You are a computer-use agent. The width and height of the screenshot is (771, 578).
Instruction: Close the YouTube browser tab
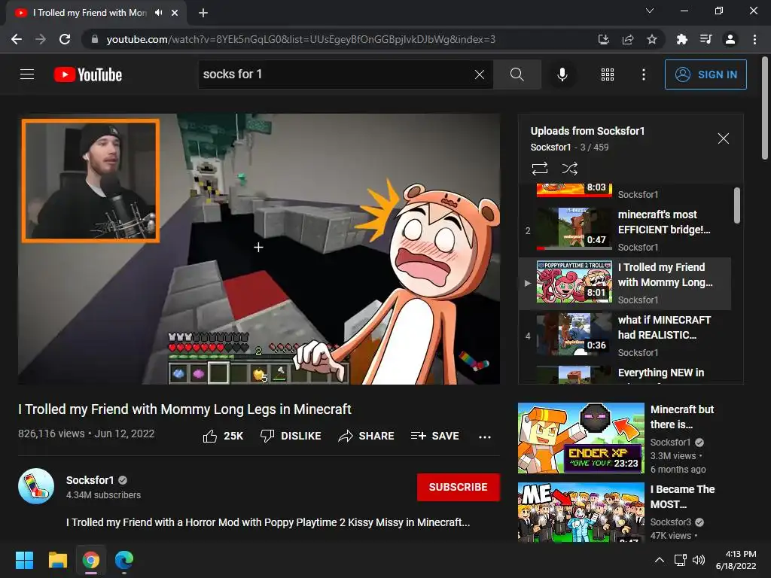click(x=175, y=13)
